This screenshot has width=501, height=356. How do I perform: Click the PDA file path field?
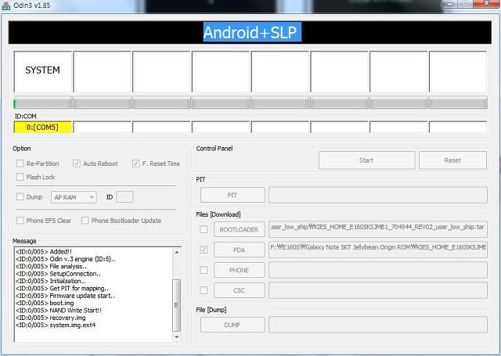378,250
